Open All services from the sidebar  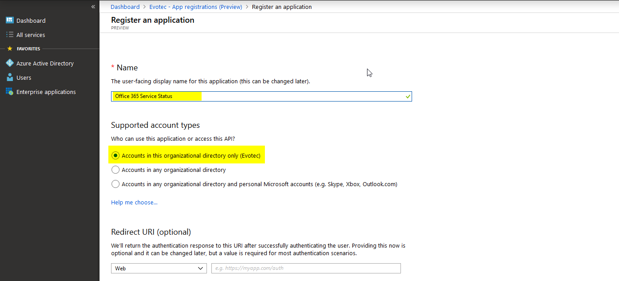[31, 35]
